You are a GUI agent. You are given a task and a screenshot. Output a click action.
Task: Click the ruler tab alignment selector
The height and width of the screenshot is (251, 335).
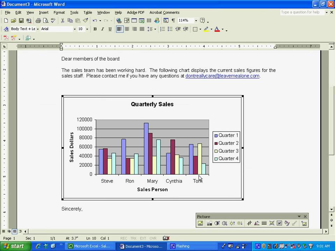[4, 46]
